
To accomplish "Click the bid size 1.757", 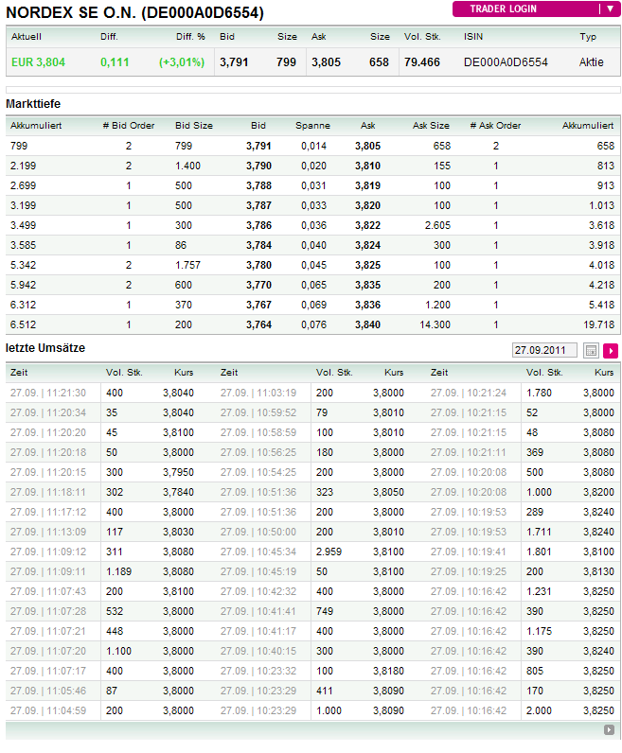I will coord(187,265).
